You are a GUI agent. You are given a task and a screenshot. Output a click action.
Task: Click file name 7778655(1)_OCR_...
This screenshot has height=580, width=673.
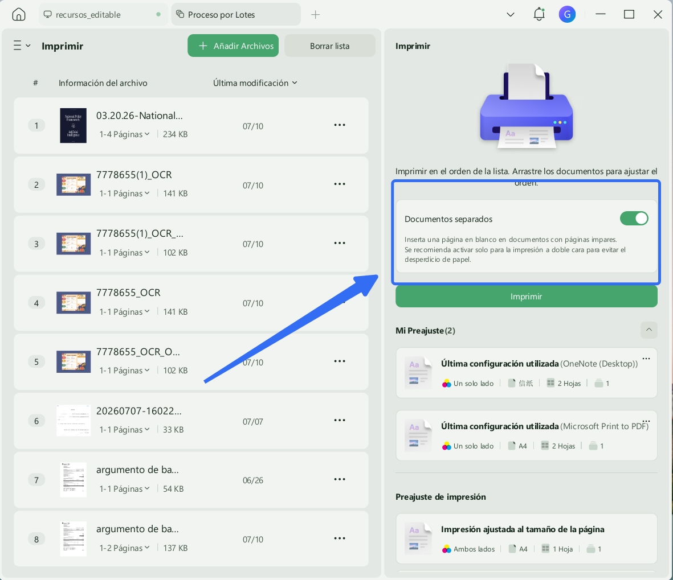pyautogui.click(x=140, y=233)
